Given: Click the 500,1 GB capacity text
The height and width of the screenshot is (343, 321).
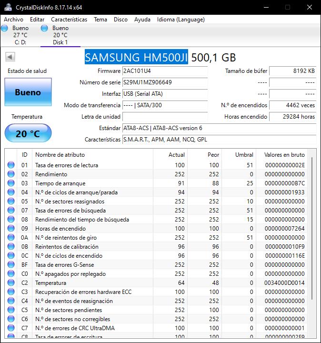Looking at the screenshot, I should 214,58.
